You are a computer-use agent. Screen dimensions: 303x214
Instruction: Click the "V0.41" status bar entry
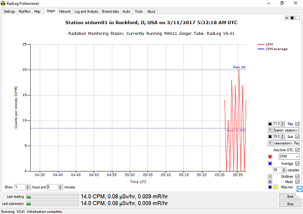tap(21, 212)
